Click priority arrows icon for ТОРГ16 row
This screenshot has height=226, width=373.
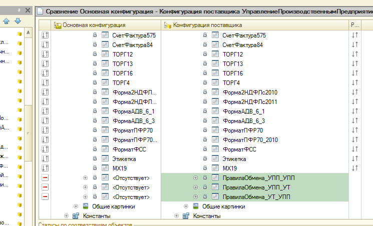[355, 73]
